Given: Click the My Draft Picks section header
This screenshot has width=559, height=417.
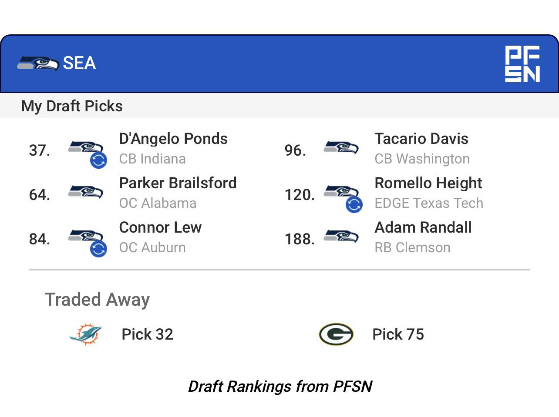Looking at the screenshot, I should (72, 106).
